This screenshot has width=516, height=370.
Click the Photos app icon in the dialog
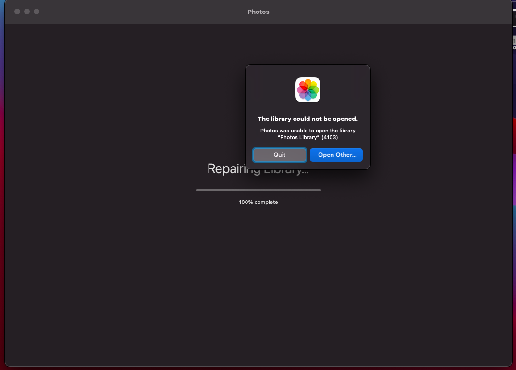pyautogui.click(x=307, y=90)
